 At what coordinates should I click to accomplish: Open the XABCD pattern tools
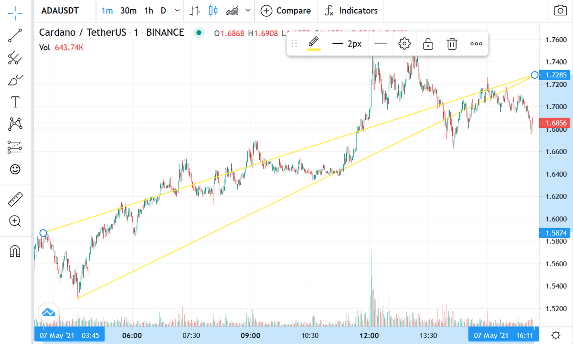(x=15, y=124)
